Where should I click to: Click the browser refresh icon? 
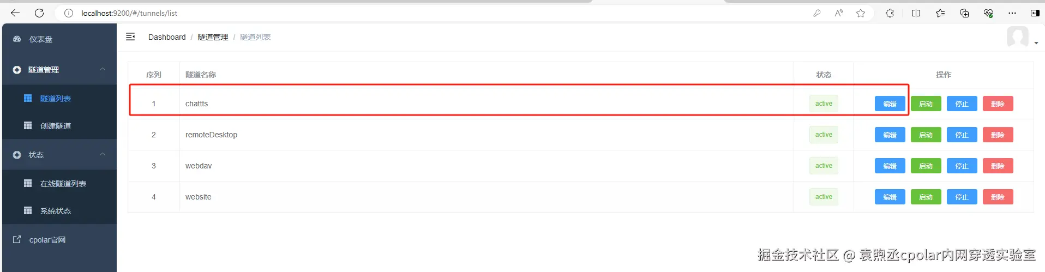39,13
